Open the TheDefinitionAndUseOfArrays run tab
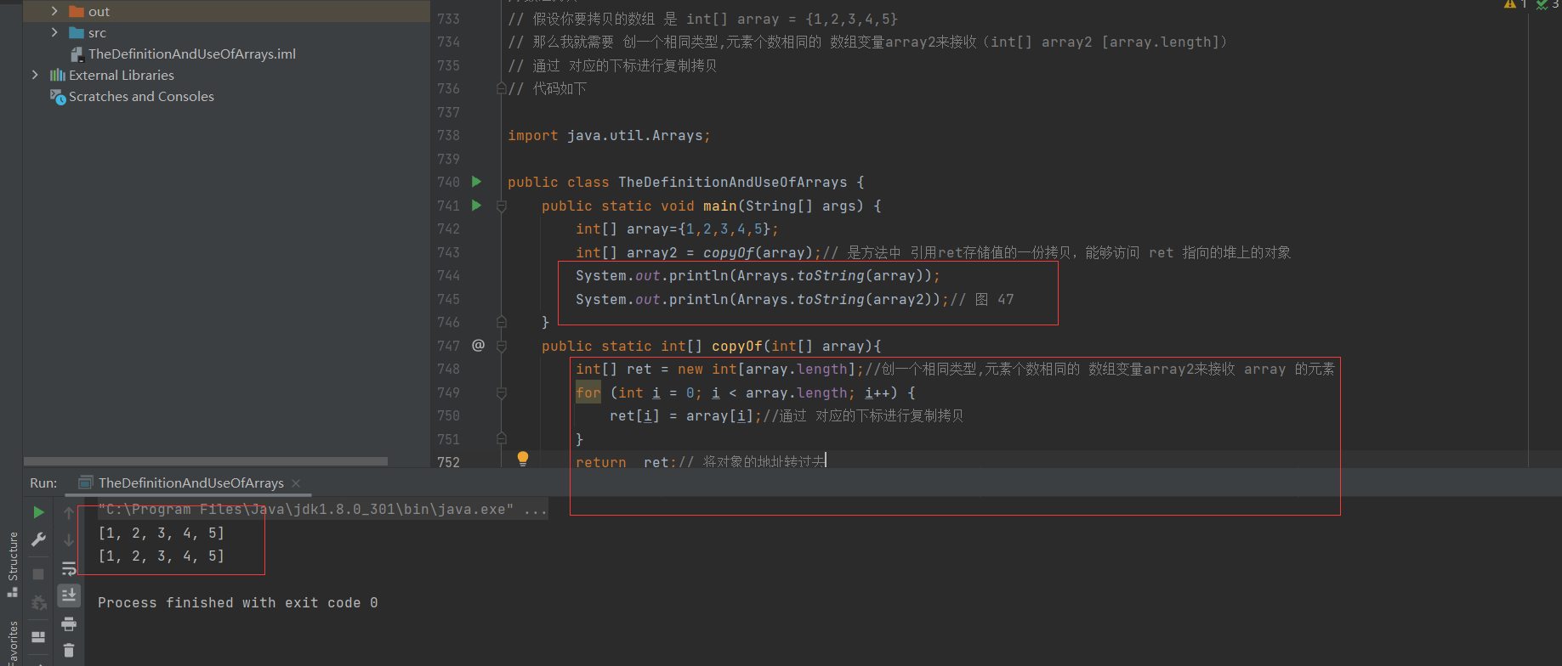Image resolution: width=1562 pixels, height=666 pixels. point(190,483)
